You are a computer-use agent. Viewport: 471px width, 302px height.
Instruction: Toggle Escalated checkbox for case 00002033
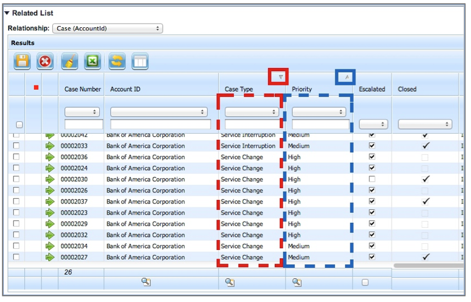coord(372,145)
